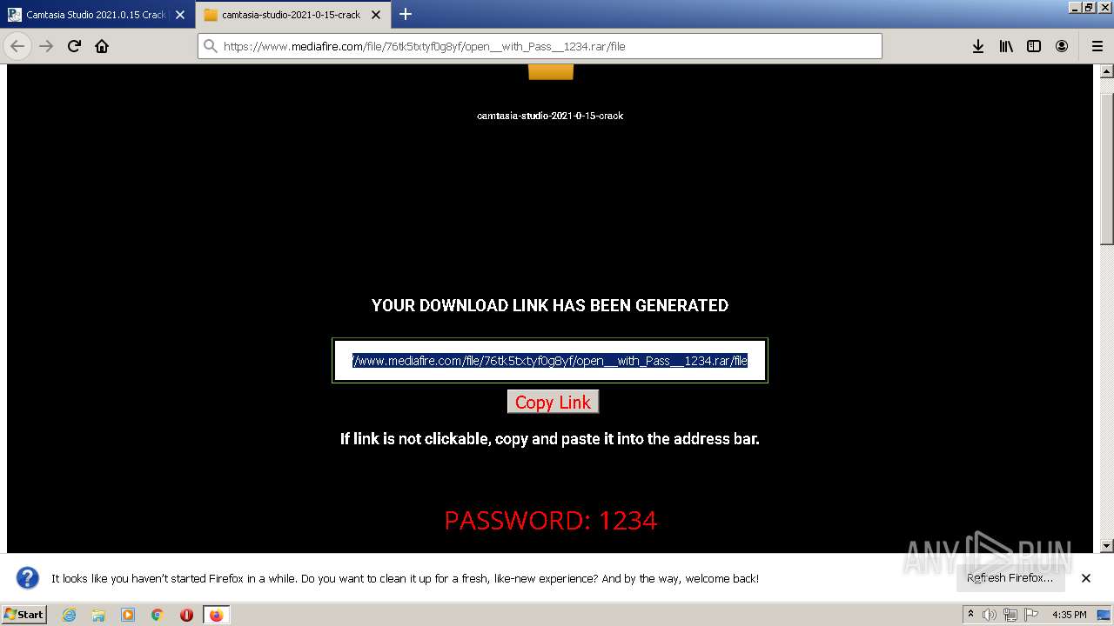The image size is (1114, 626).
Task: Restore down the Firefox window
Action: coord(1089,7)
